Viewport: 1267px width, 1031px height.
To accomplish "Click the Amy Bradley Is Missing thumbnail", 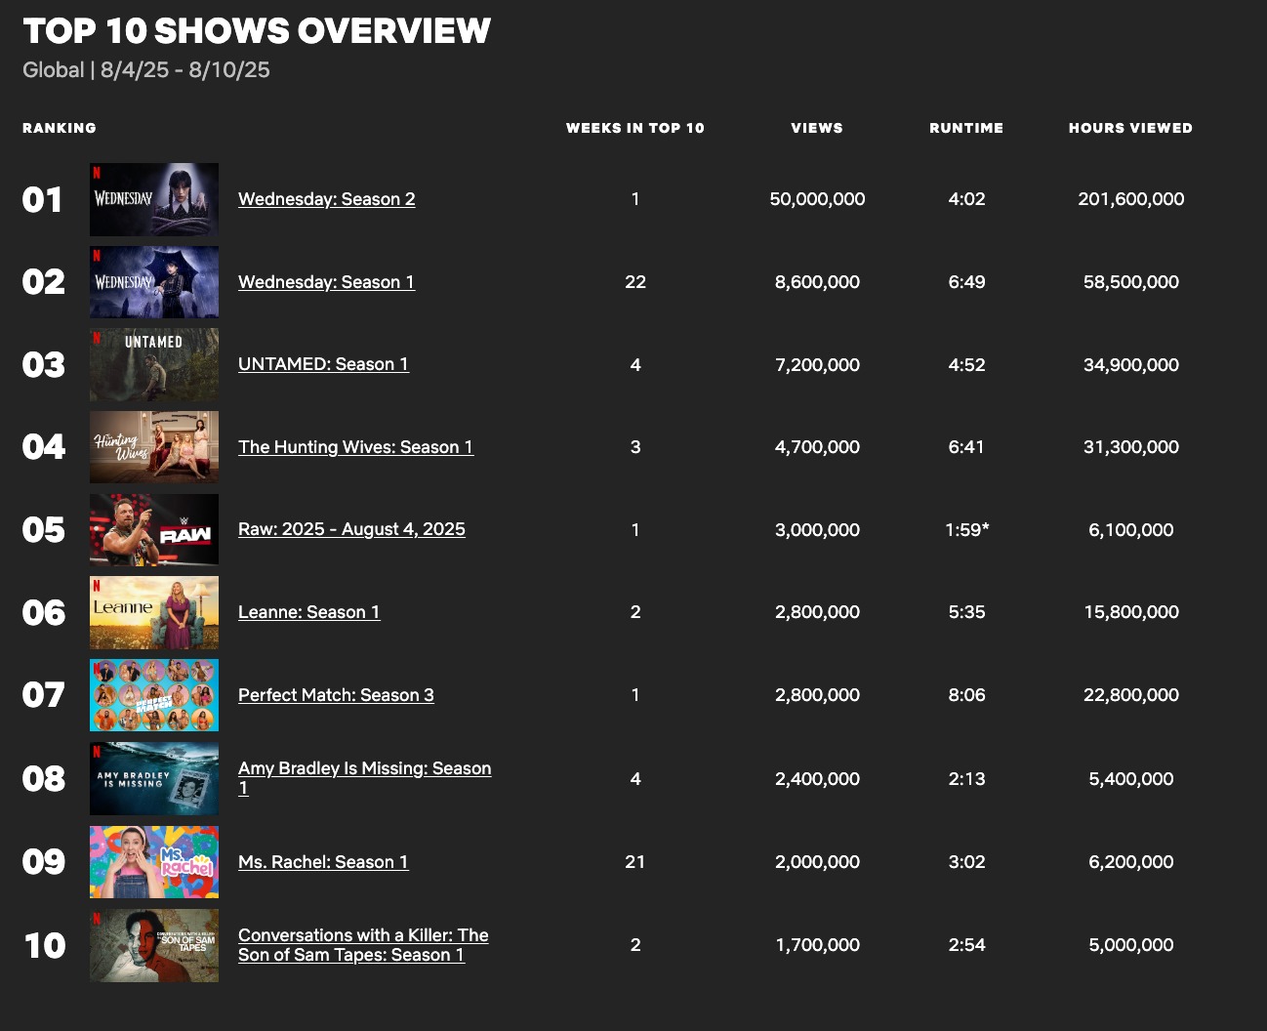I will pyautogui.click(x=154, y=779).
